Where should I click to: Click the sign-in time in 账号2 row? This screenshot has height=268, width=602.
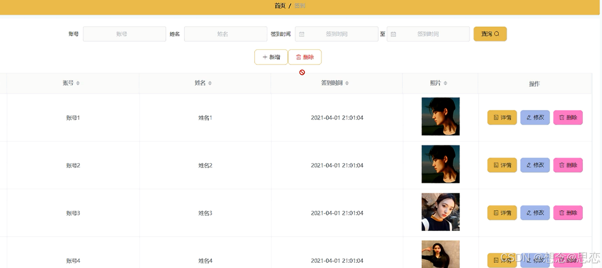click(x=337, y=166)
